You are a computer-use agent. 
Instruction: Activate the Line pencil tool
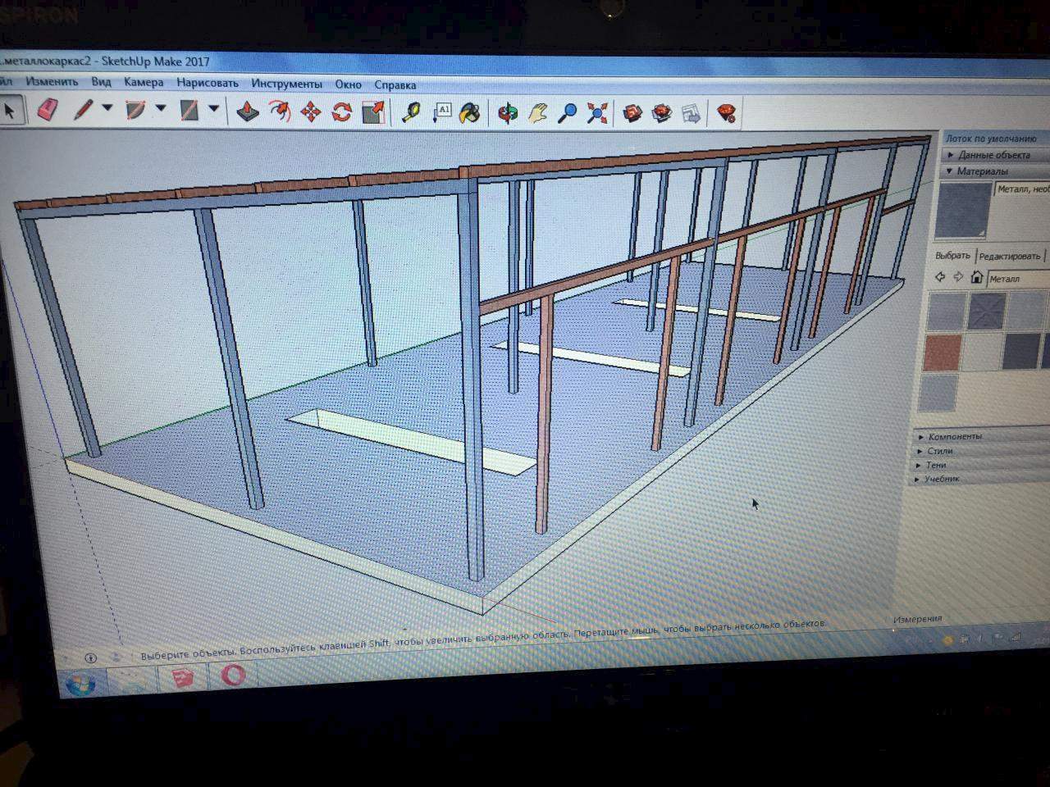tap(82, 110)
